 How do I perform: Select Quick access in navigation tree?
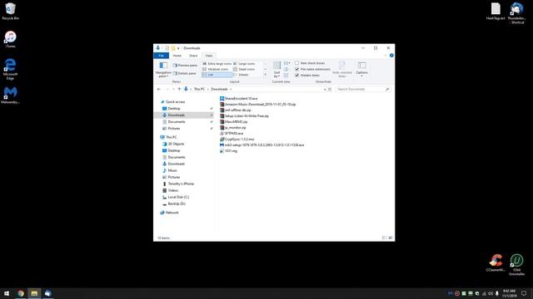click(x=175, y=101)
